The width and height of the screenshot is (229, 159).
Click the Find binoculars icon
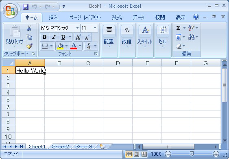point(191,37)
